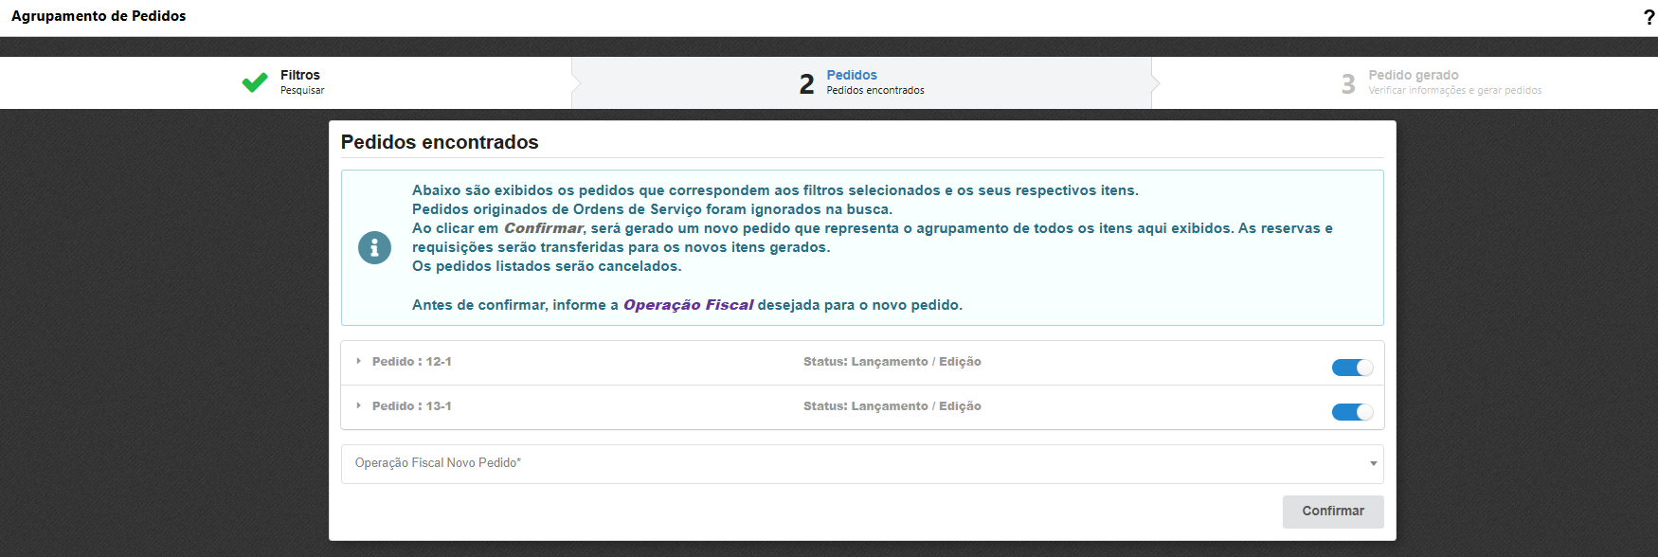Click the status text of Pedido 12-1

coord(892,362)
